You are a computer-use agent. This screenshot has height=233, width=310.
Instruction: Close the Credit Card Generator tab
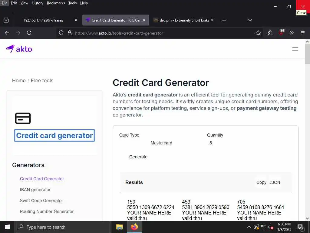point(144,20)
